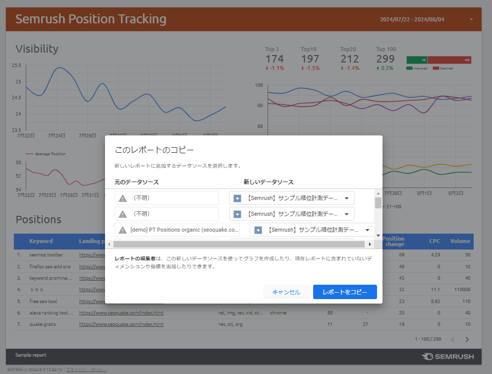
Task: Click the 21-100 legend label
Action: (394, 207)
